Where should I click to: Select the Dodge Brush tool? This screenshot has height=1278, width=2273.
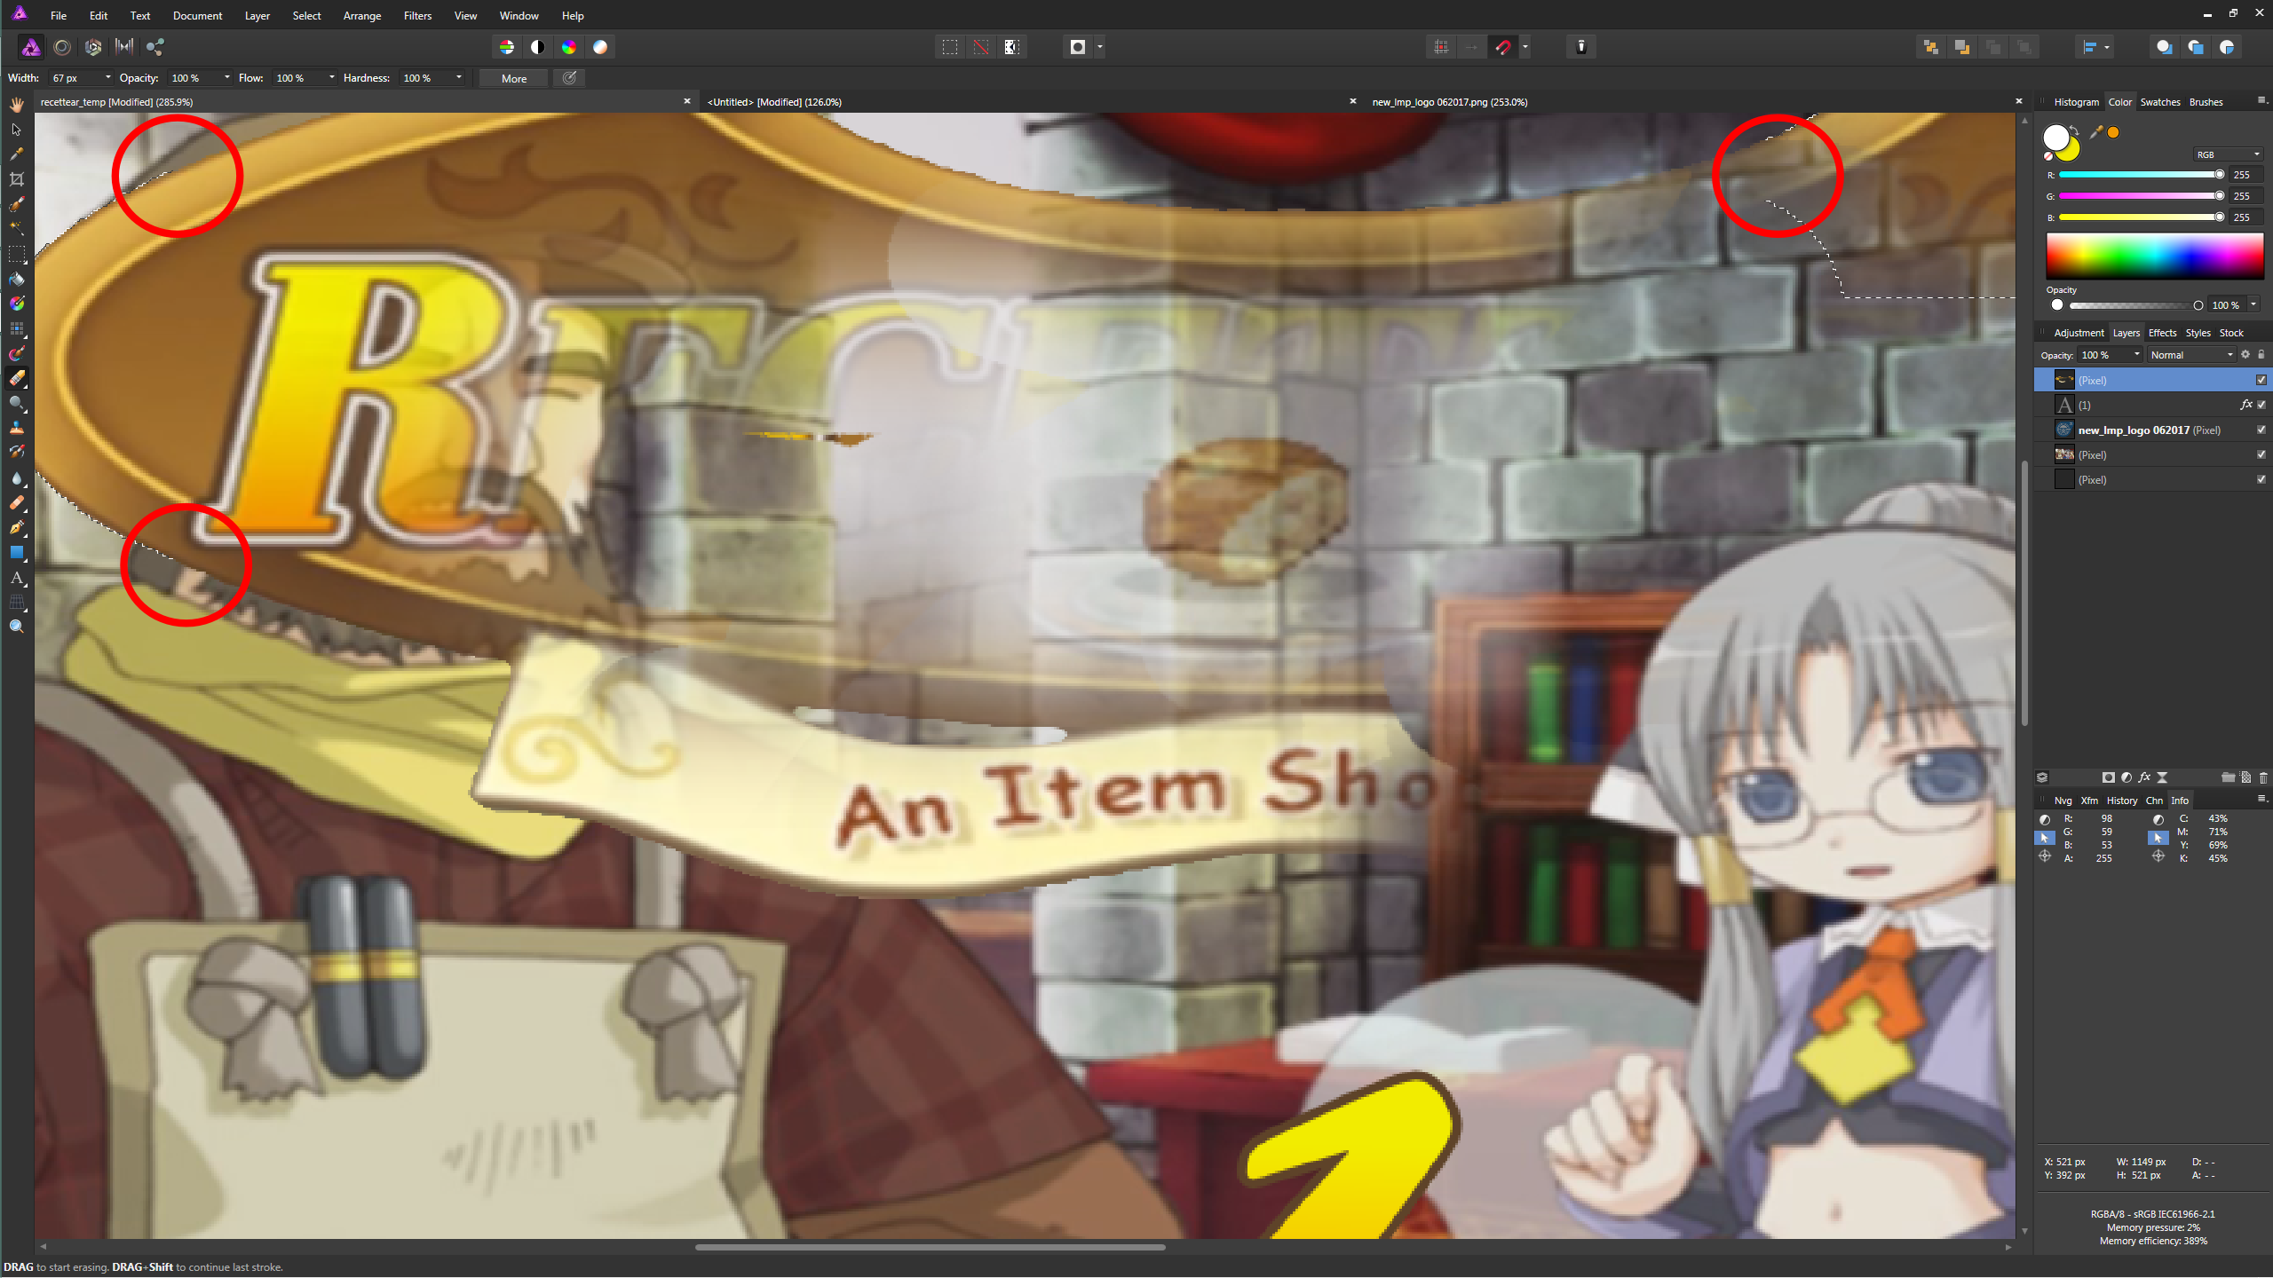pyautogui.click(x=17, y=404)
